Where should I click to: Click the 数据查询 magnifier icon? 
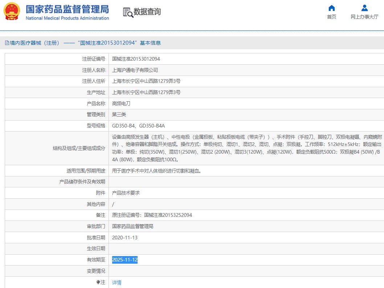pyautogui.click(x=128, y=12)
